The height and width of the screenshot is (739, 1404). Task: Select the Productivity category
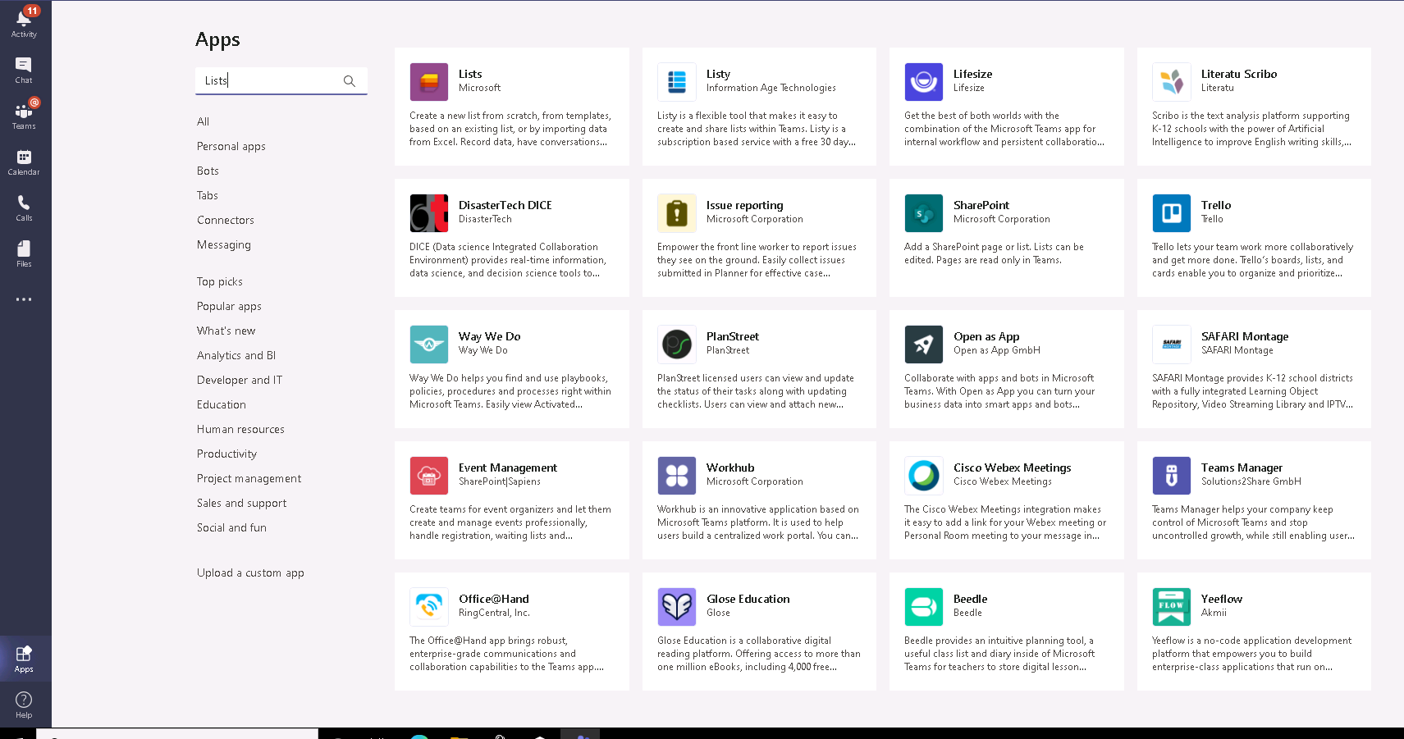point(227,454)
